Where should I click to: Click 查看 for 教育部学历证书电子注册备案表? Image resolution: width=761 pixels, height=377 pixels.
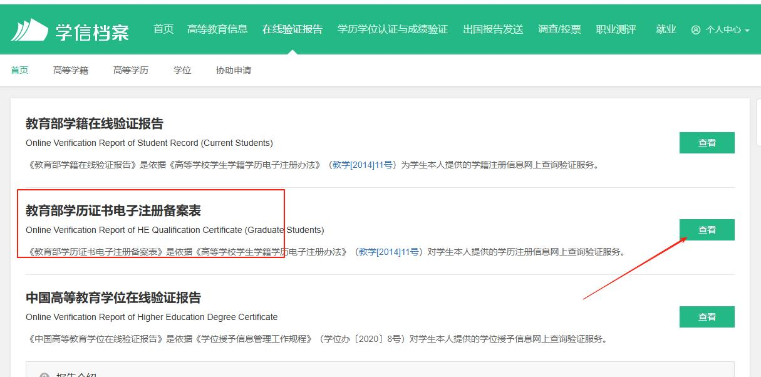707,230
